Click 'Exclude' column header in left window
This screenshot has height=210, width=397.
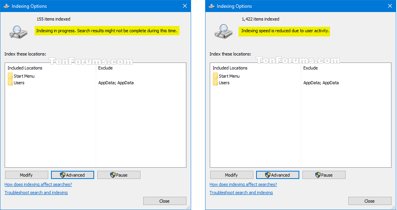(105, 68)
